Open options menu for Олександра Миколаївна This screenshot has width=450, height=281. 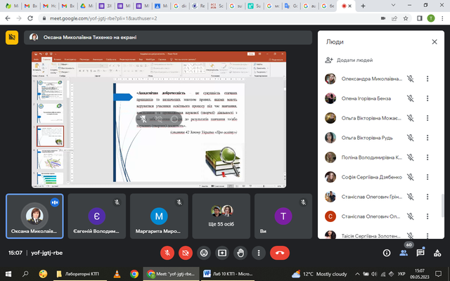pyautogui.click(x=427, y=79)
